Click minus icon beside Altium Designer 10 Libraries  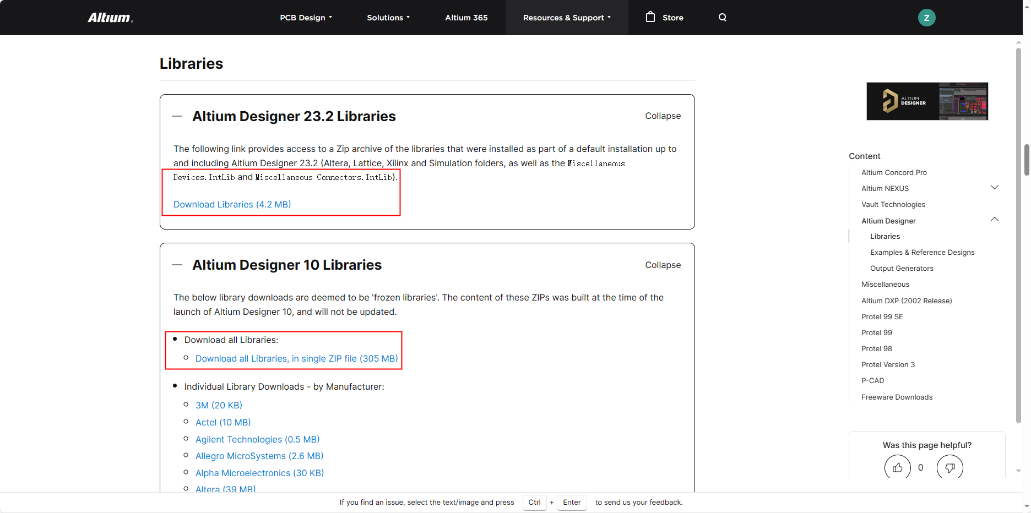[177, 265]
